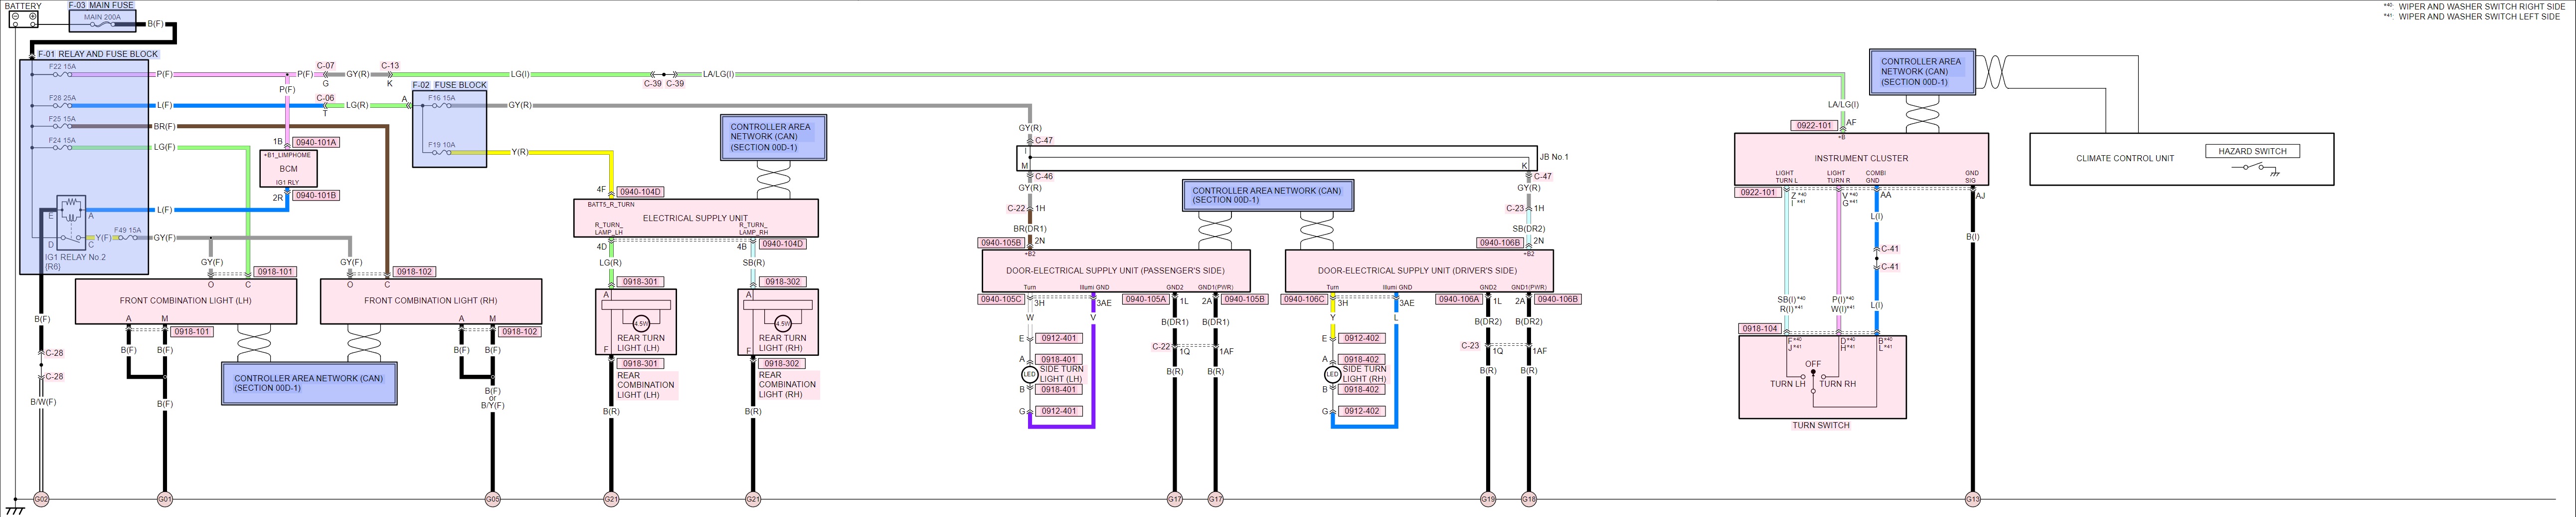The height and width of the screenshot is (517, 2576).
Task: Click the G19 ground point marker
Action: (1488, 499)
